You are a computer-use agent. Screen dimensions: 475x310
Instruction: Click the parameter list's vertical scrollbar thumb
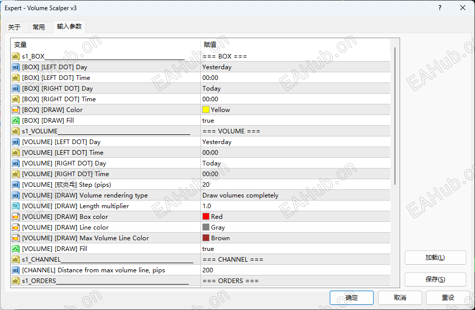pyautogui.click(x=395, y=116)
